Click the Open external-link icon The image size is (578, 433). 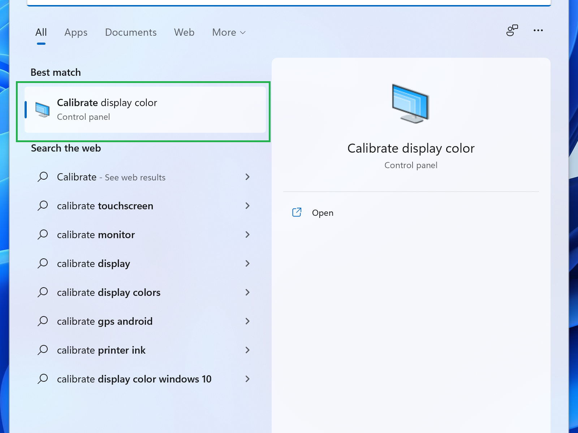click(297, 213)
